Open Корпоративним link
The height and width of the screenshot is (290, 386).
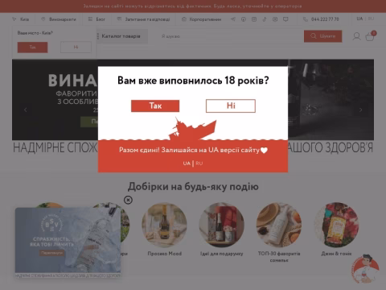[202, 19]
